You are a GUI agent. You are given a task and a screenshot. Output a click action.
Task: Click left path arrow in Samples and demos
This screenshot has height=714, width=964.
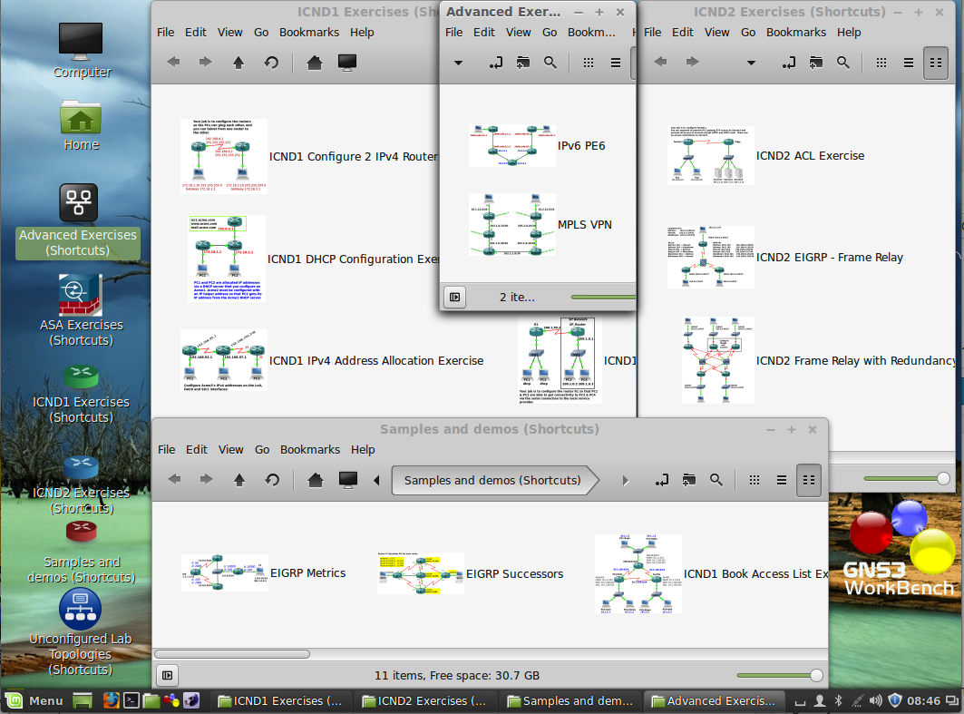(x=376, y=480)
